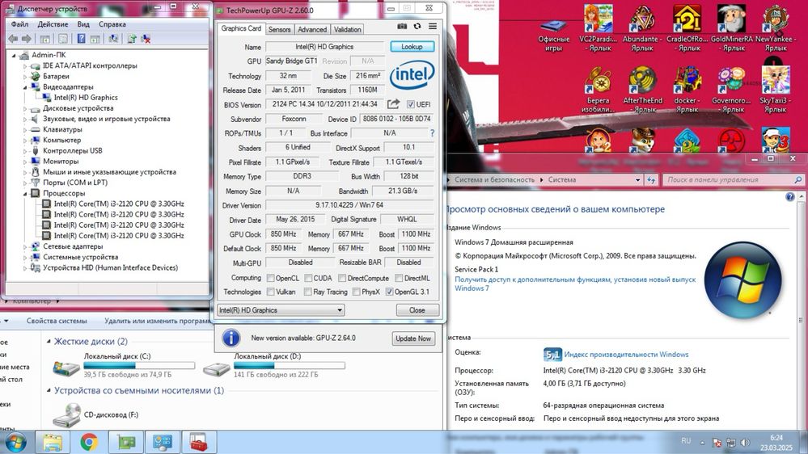Click update driver software toolbar icon

pyautogui.click(x=131, y=39)
